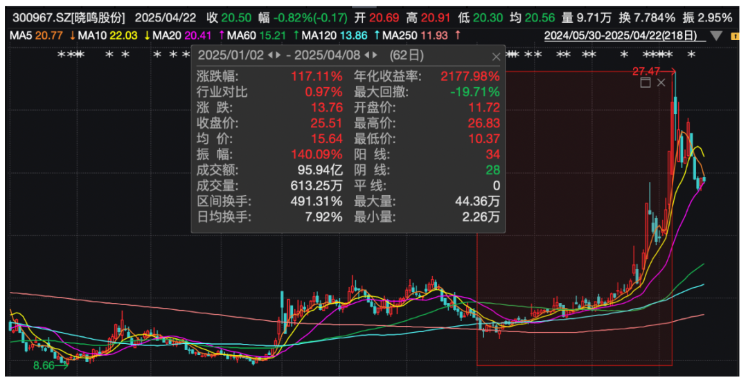Click the low price 低 20.30
This screenshot has height=384, width=748.
[481, 18]
